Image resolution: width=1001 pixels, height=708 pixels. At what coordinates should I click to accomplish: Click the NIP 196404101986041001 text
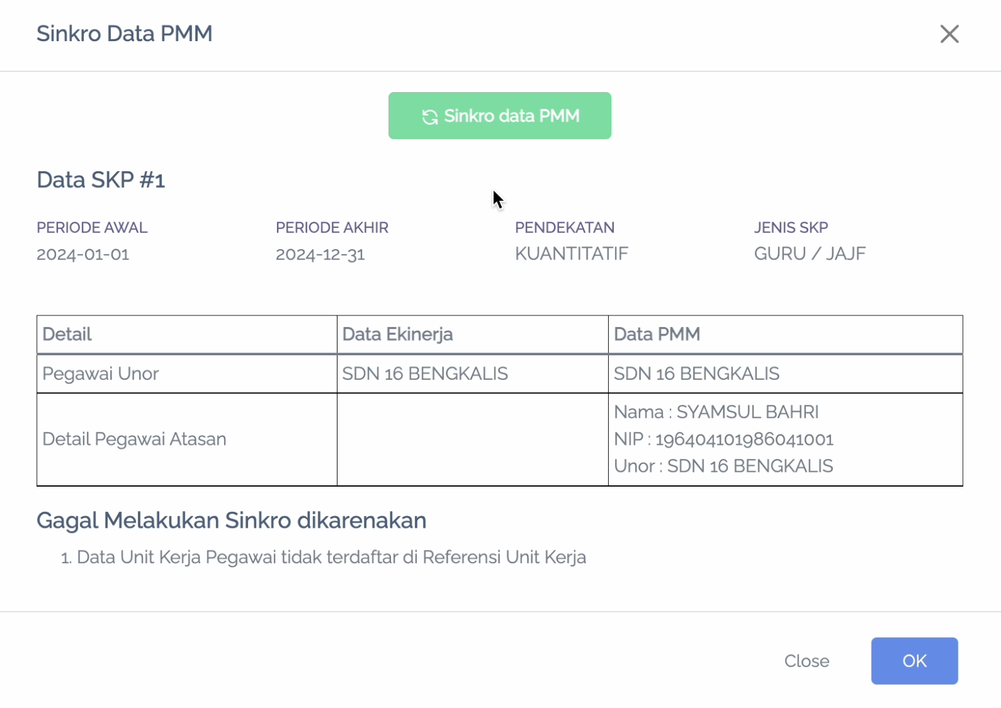723,439
